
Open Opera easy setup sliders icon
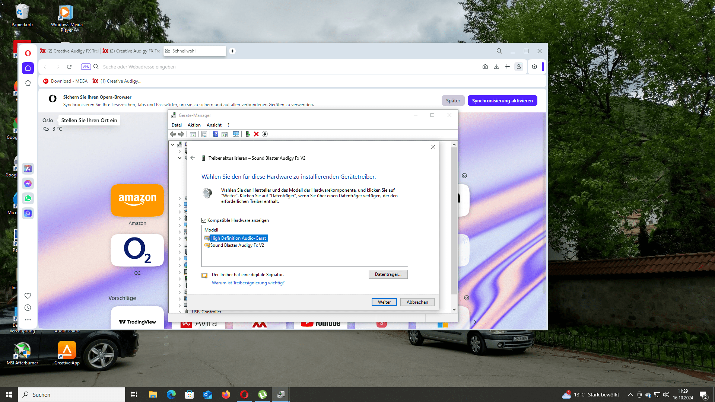tap(508, 67)
